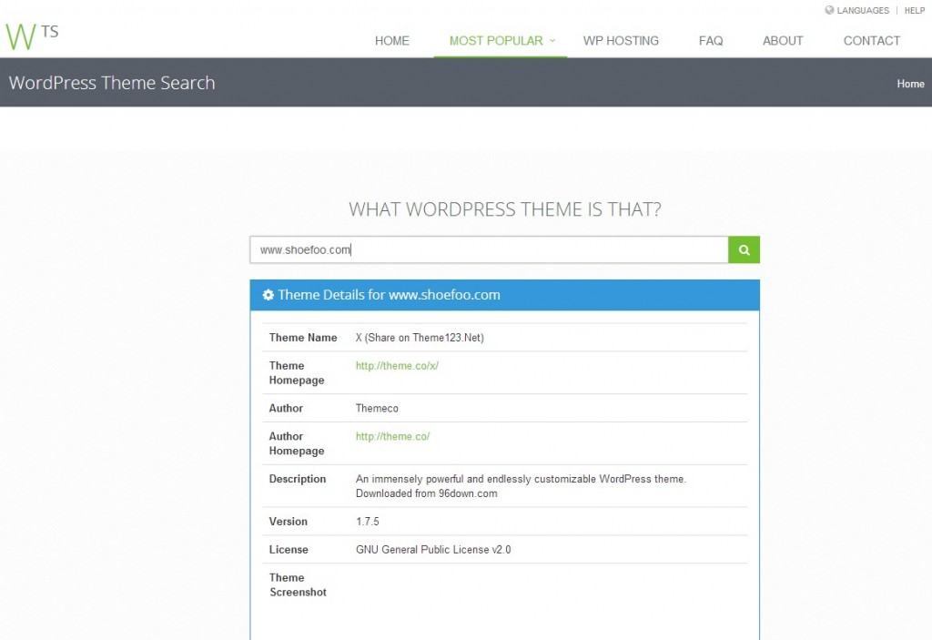Click the 'Author Homepage' row label
The width and height of the screenshot is (932, 640).
tap(297, 443)
